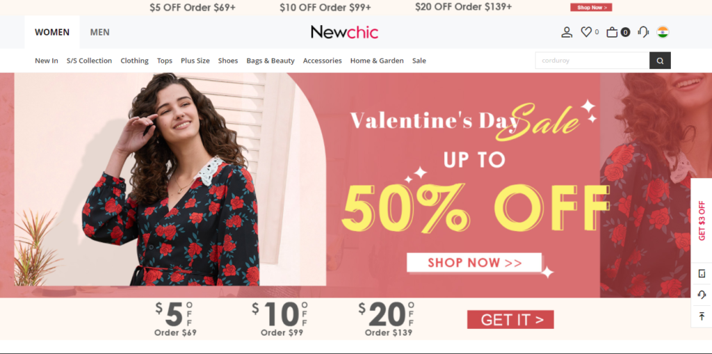
Task: Expand the Clothing menu
Action: click(x=134, y=61)
